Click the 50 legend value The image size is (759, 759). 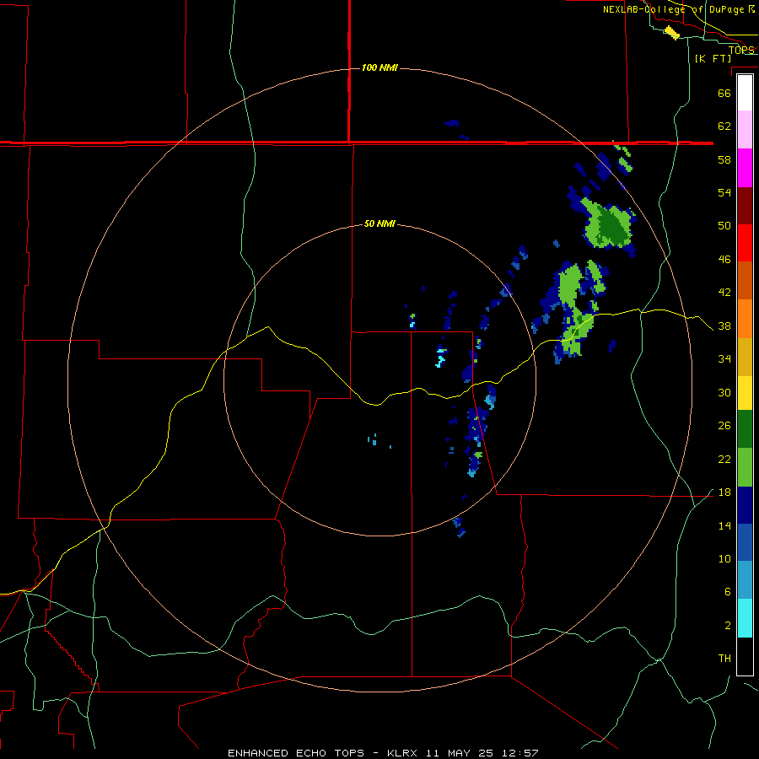tap(724, 225)
